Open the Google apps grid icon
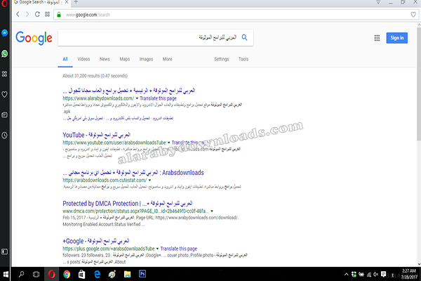Image resolution: width=421 pixels, height=281 pixels. pyautogui.click(x=377, y=38)
